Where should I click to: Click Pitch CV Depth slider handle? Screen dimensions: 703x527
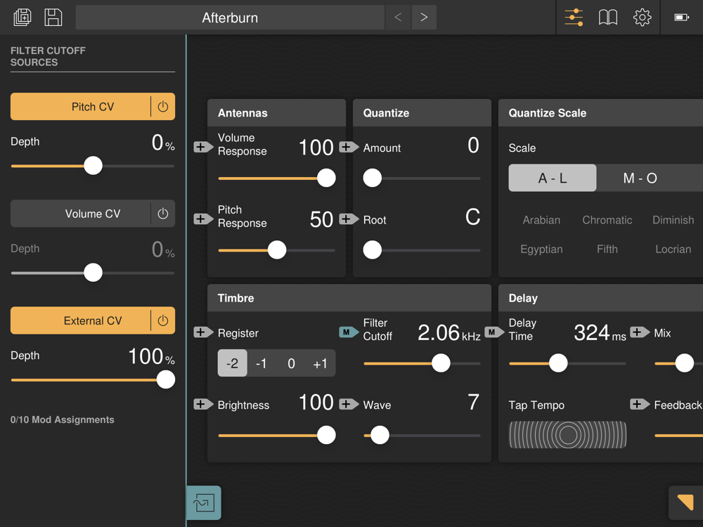tap(93, 166)
